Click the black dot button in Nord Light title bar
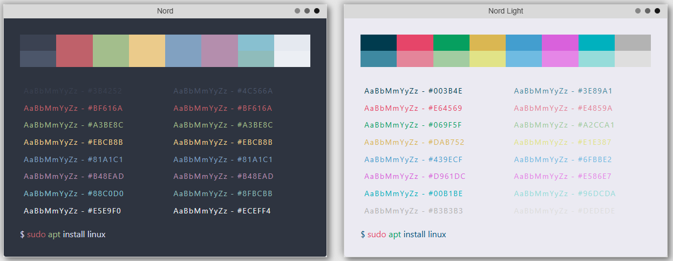This screenshot has height=261, width=673. click(657, 11)
